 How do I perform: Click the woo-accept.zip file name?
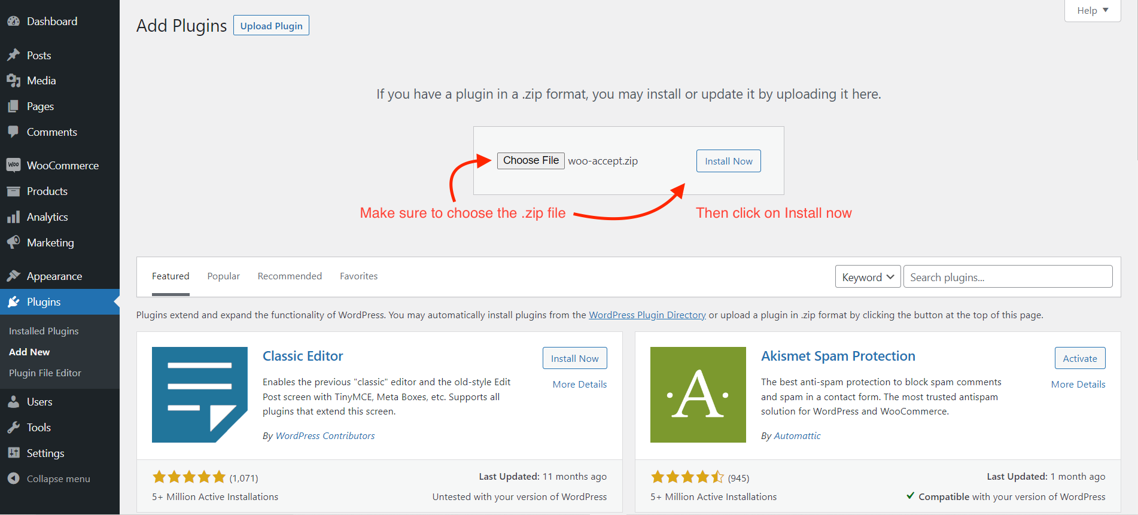(x=603, y=161)
